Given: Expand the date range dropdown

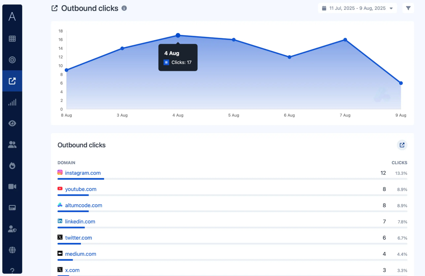Looking at the screenshot, I should (x=357, y=8).
